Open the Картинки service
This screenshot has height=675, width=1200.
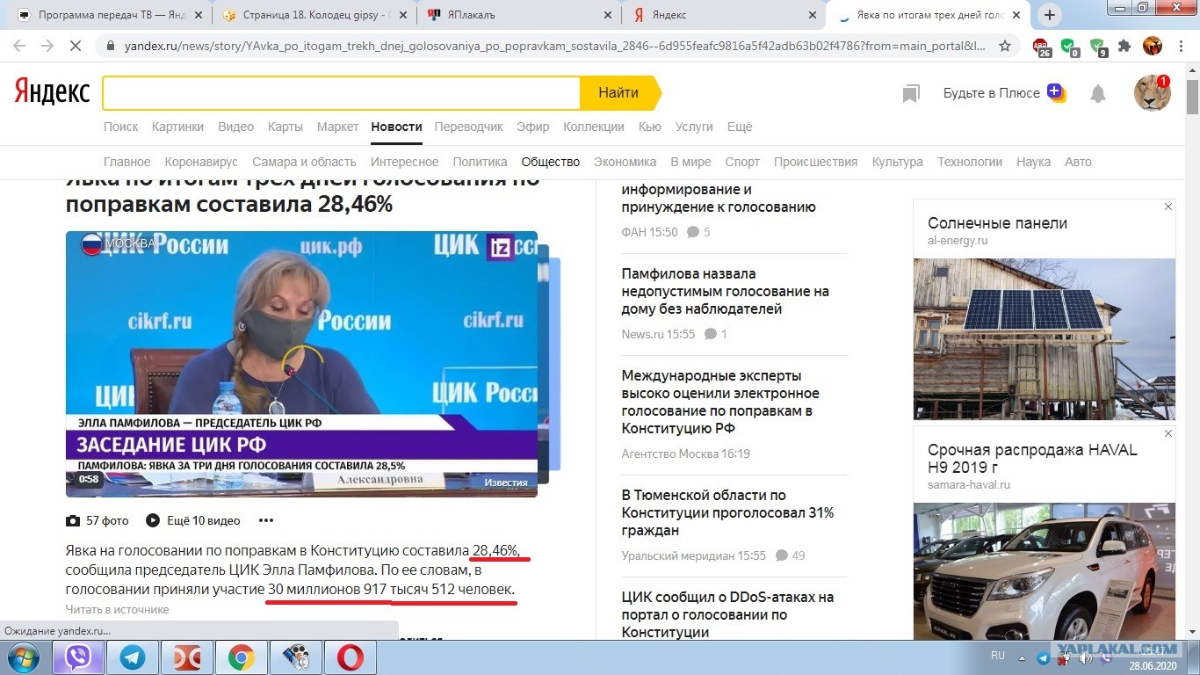point(177,127)
